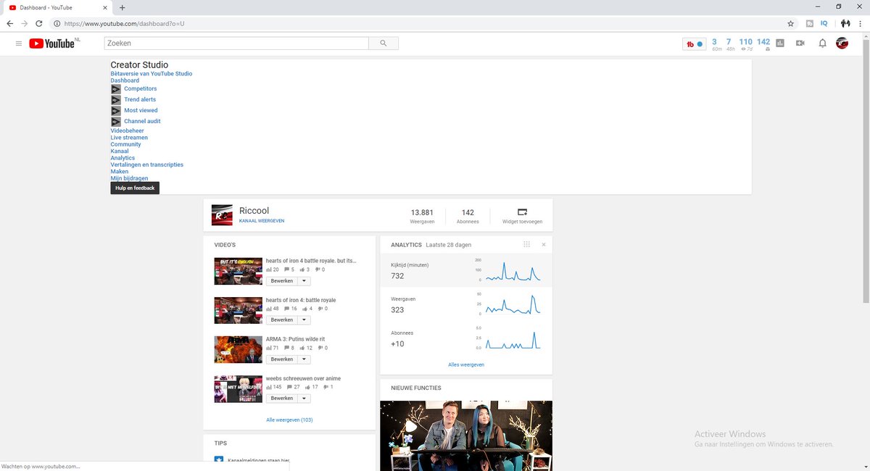Click the upload video camera icon
Image resolution: width=870 pixels, height=471 pixels.
800,43
